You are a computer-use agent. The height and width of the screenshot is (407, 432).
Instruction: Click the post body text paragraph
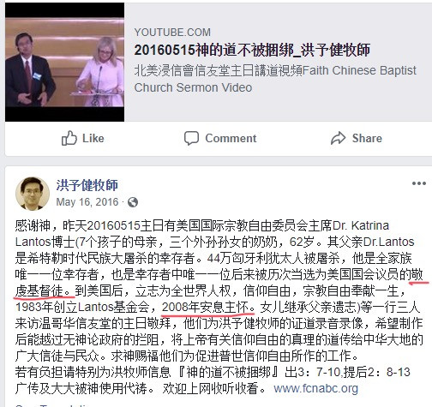pos(219,307)
